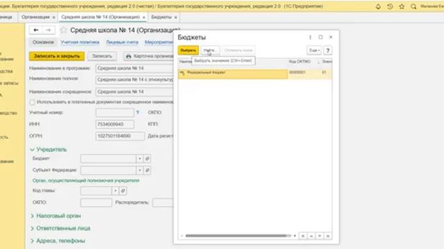Click the ОКПО field under Учредитель
The image size is (444, 249).
(96, 203)
